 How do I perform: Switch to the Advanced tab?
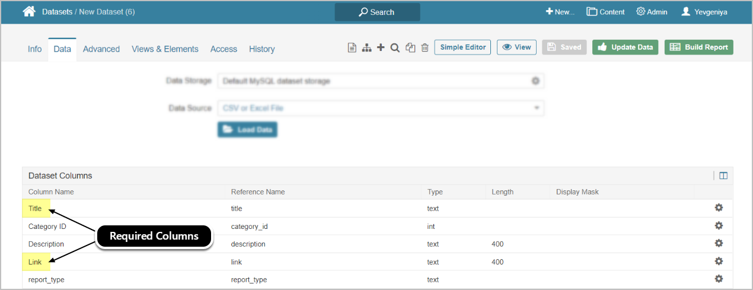[x=101, y=49]
